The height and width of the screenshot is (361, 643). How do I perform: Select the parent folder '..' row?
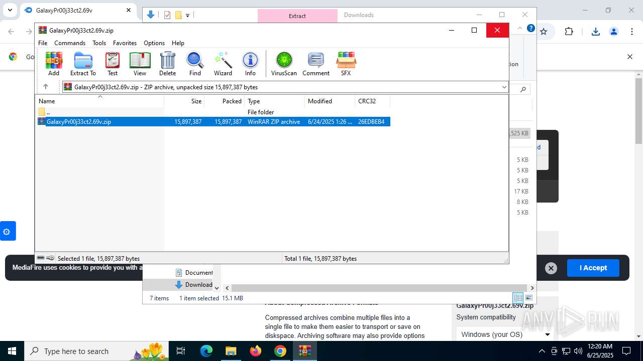tap(213, 112)
